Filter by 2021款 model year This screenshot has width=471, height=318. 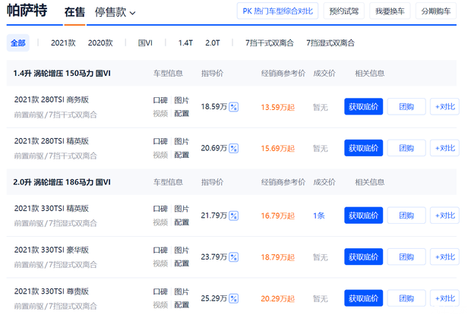[x=63, y=43]
